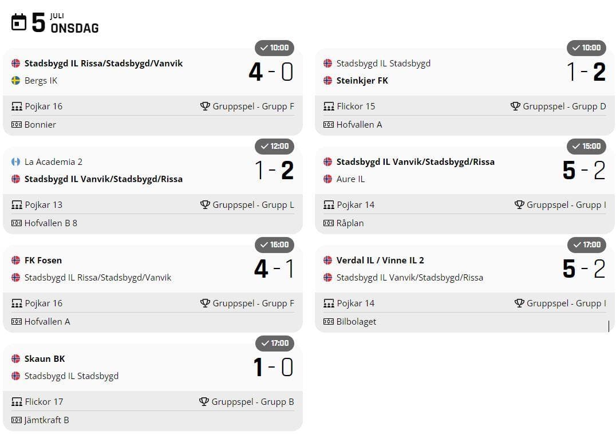Select Gruppspel - Grupp L group link

pyautogui.click(x=253, y=205)
